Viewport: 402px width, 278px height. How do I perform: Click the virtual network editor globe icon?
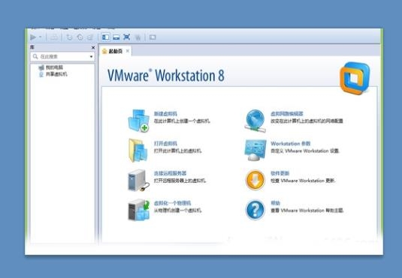pos(255,121)
